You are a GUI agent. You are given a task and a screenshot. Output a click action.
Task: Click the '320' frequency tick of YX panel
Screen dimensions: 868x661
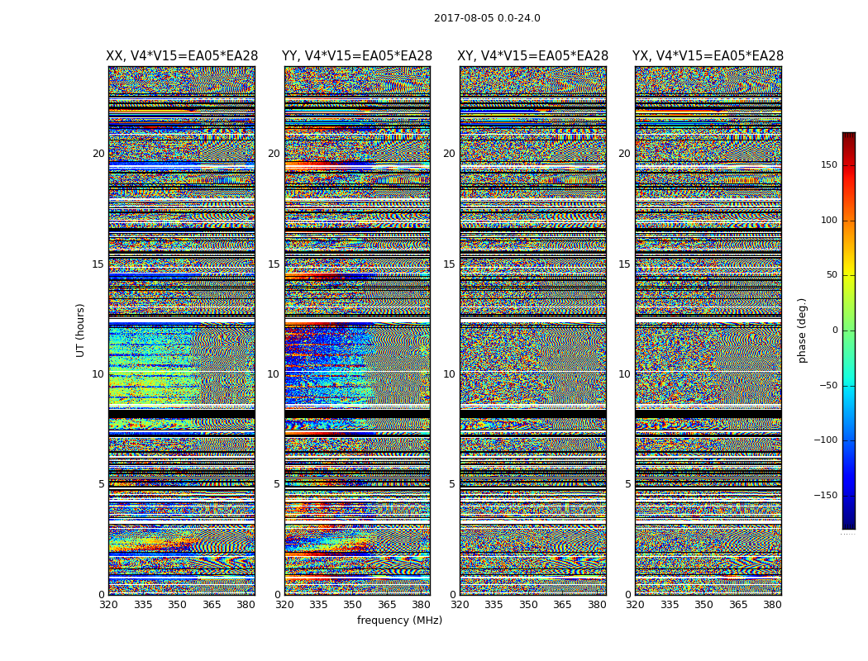pos(636,605)
